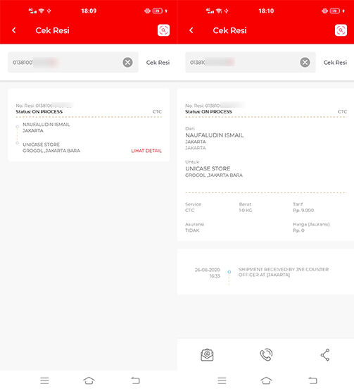354x391 pixels.
Task: Tap the battery indicator on the left phone
Action: click(x=158, y=11)
